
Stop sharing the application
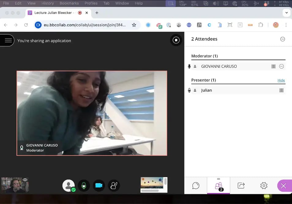(x=176, y=40)
